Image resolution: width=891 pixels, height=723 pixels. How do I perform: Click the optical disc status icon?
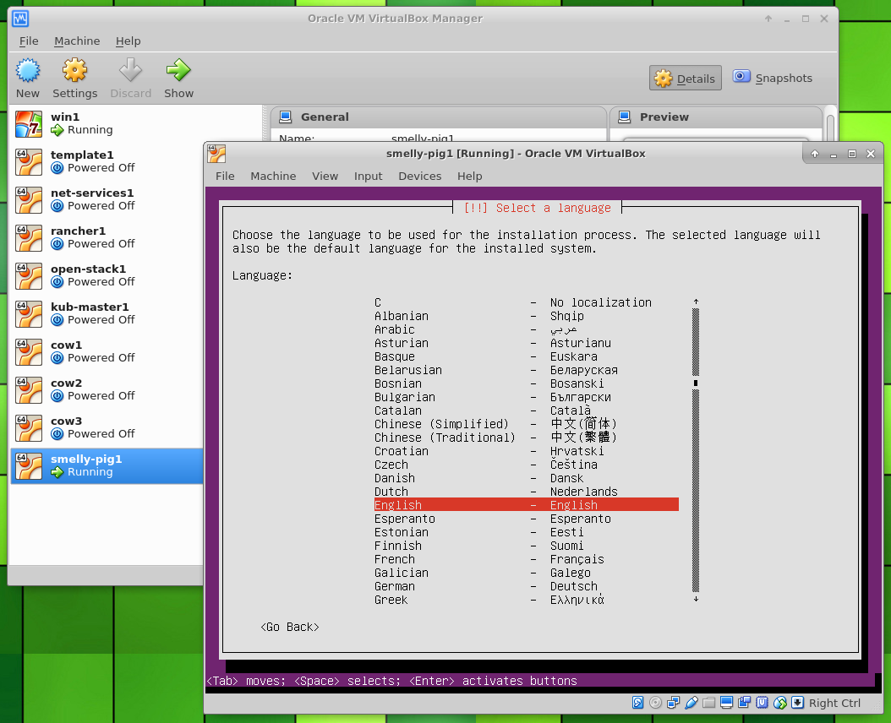(x=655, y=703)
